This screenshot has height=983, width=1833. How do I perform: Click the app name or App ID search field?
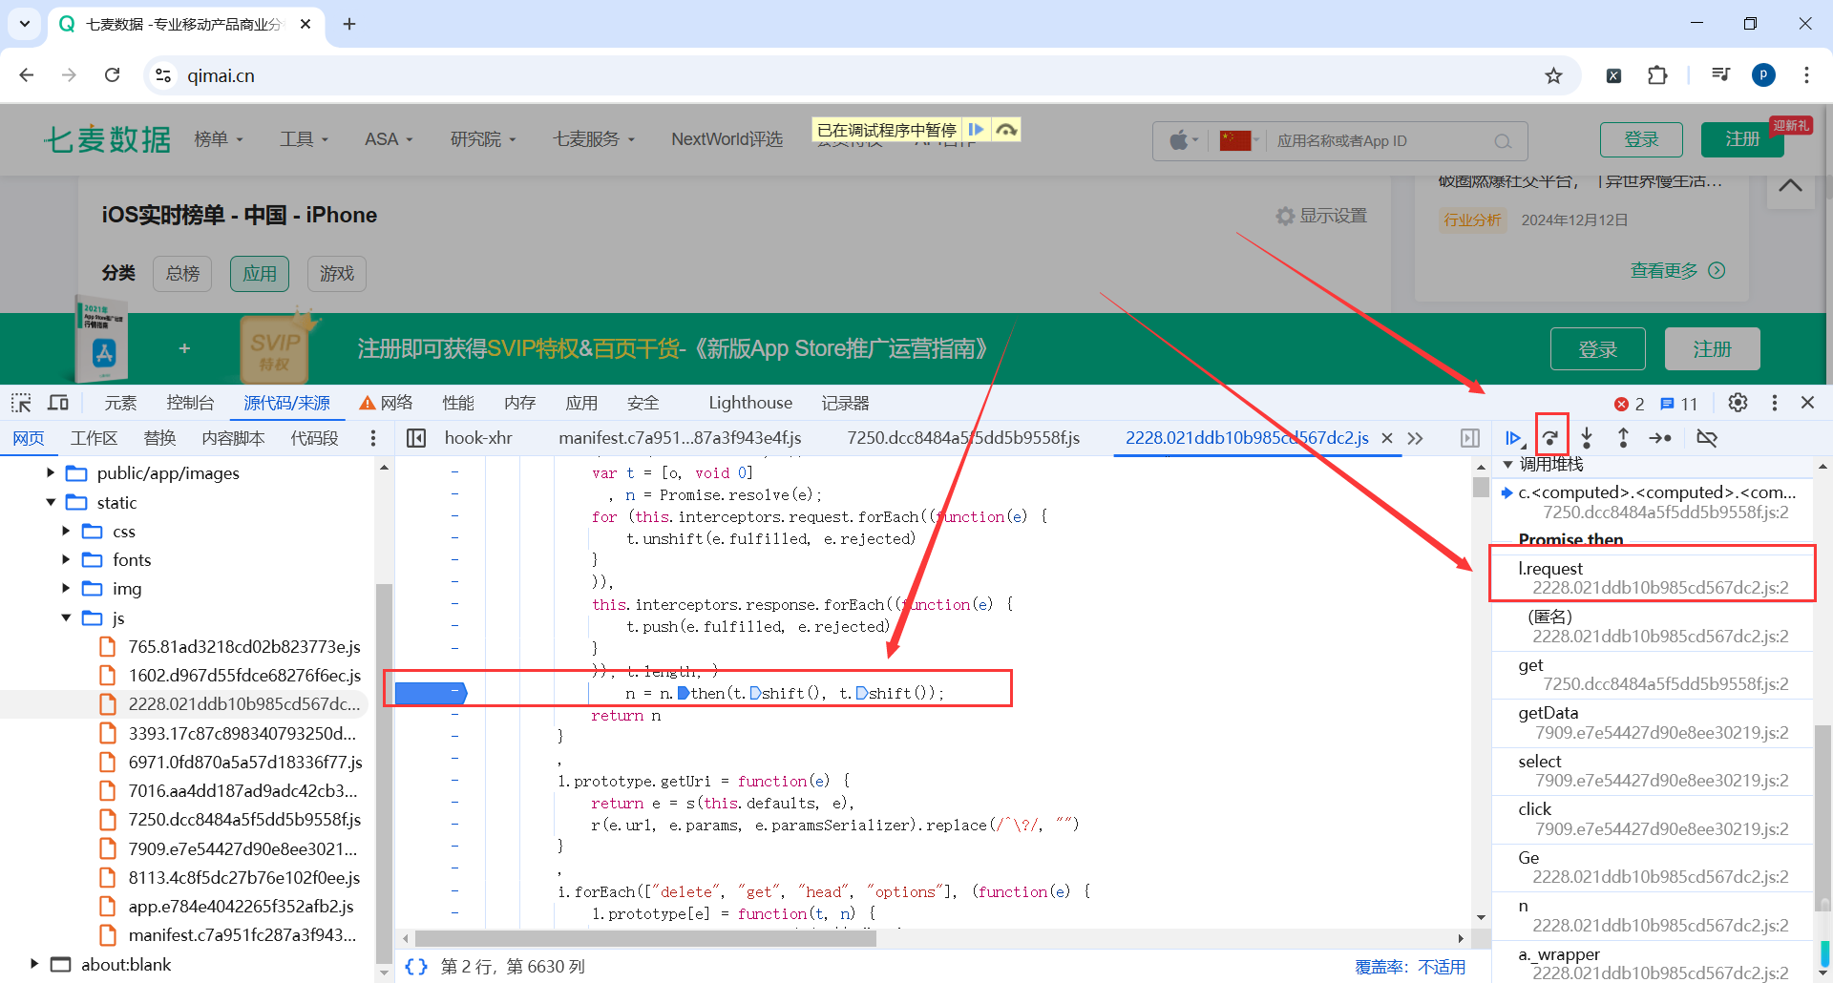[x=1381, y=141]
